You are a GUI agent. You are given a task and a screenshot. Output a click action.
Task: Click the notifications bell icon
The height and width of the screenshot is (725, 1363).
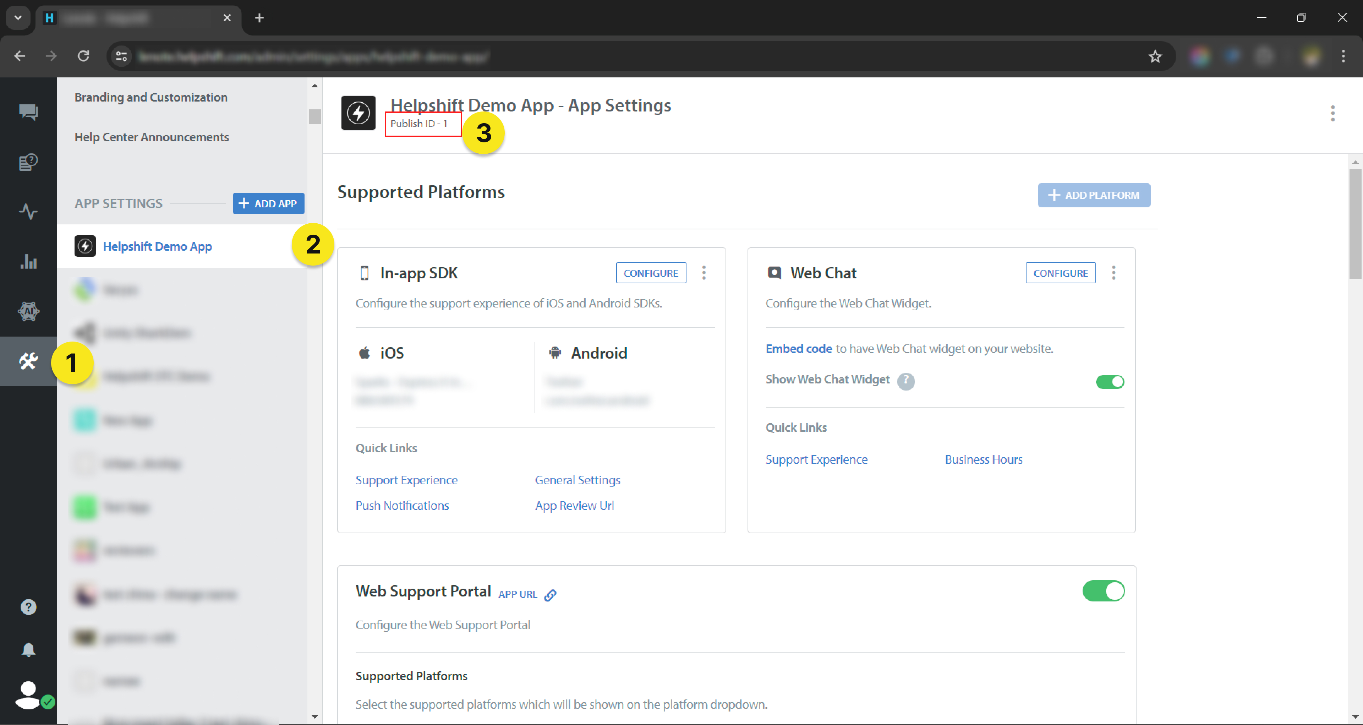point(28,650)
